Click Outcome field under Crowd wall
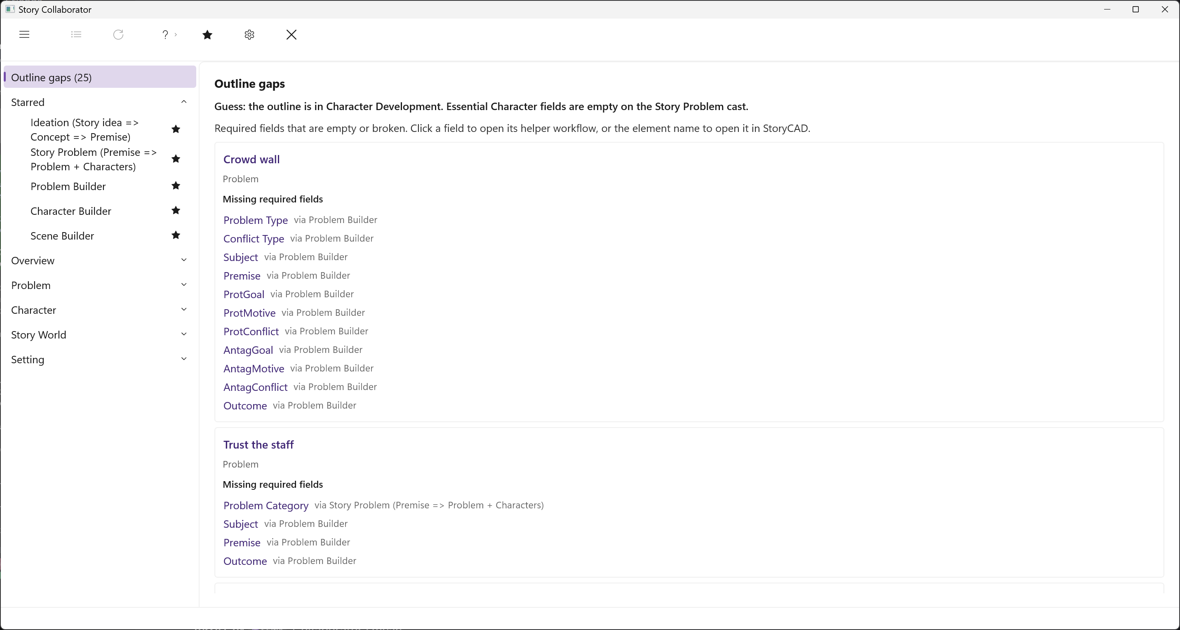 (x=245, y=406)
